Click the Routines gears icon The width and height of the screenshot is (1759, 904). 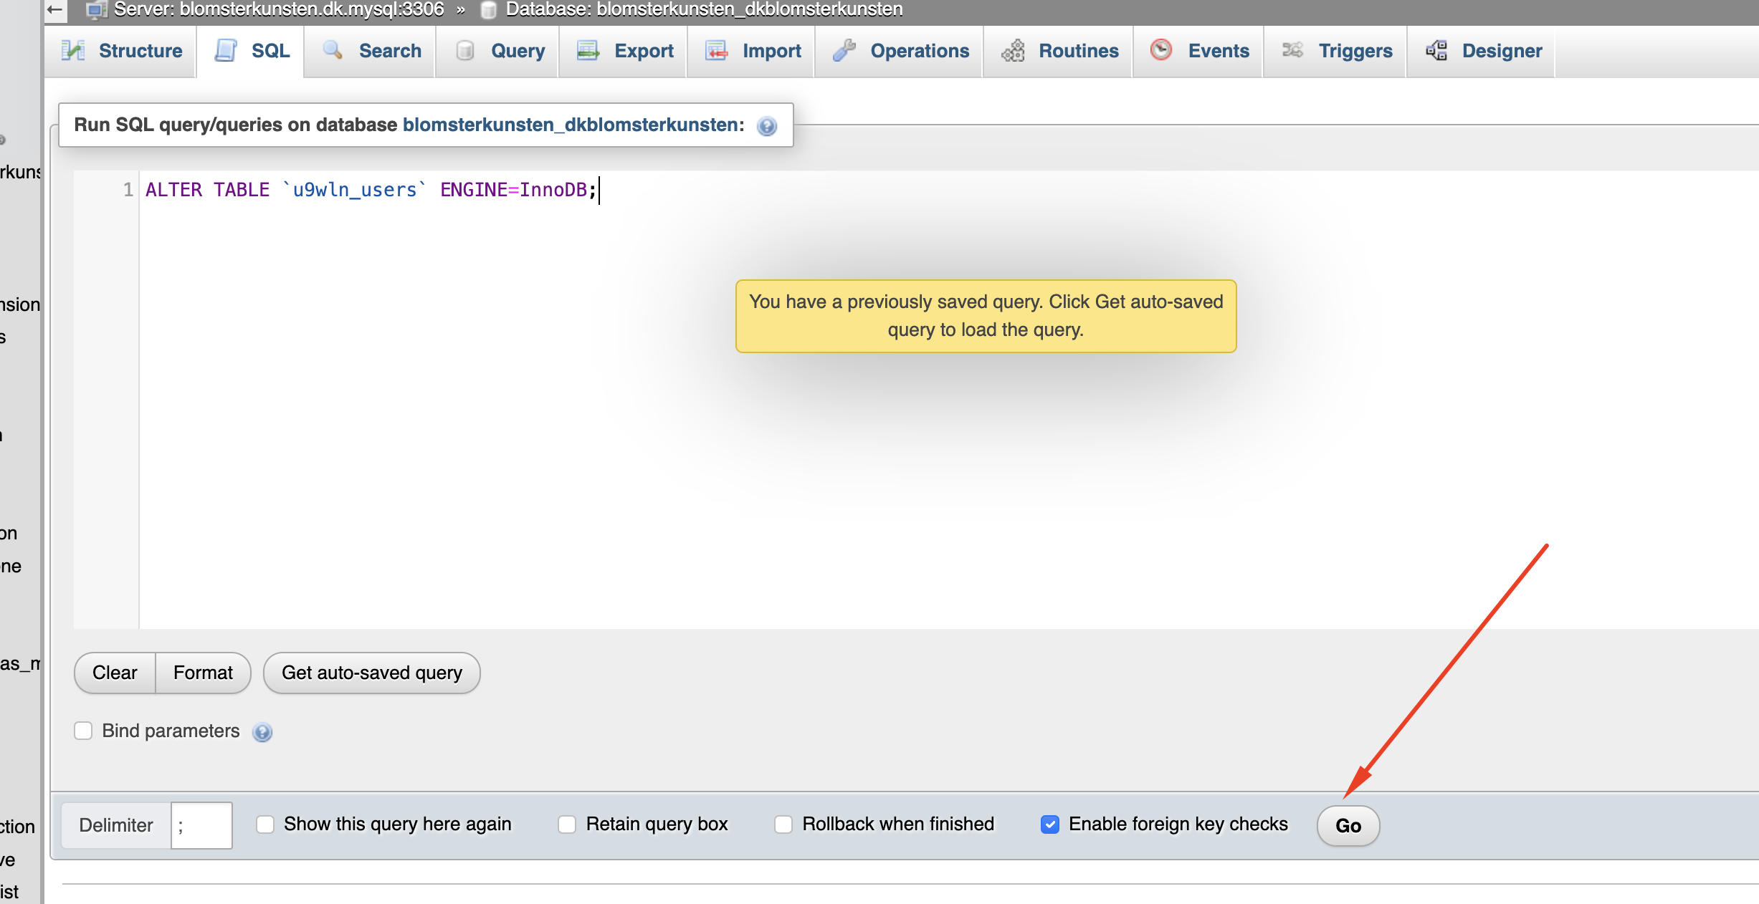point(1013,51)
